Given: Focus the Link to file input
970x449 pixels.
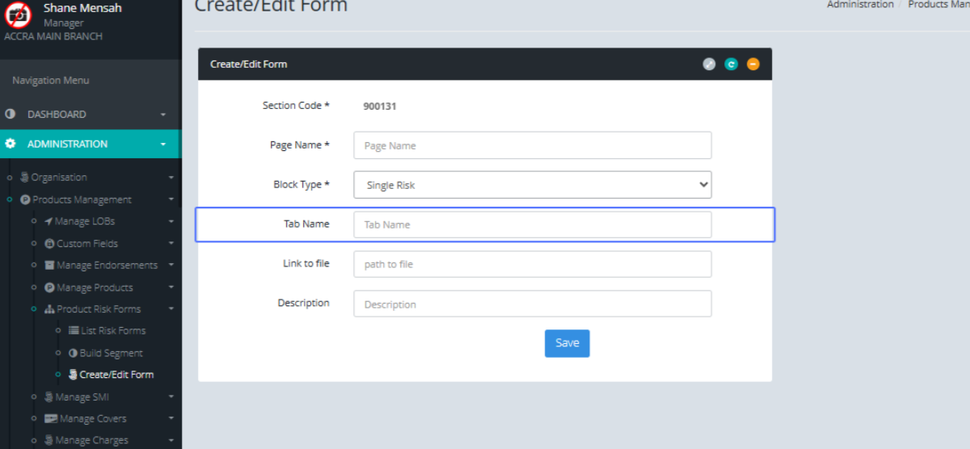Looking at the screenshot, I should pos(532,264).
